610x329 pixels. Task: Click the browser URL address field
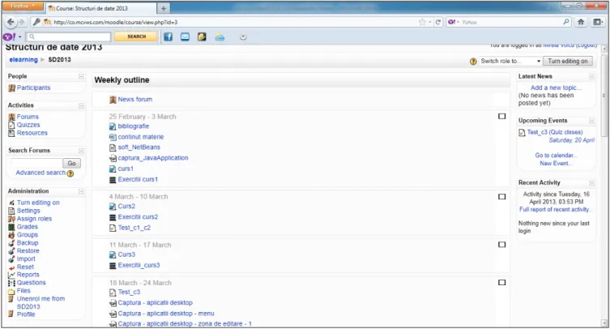pyautogui.click(x=233, y=22)
